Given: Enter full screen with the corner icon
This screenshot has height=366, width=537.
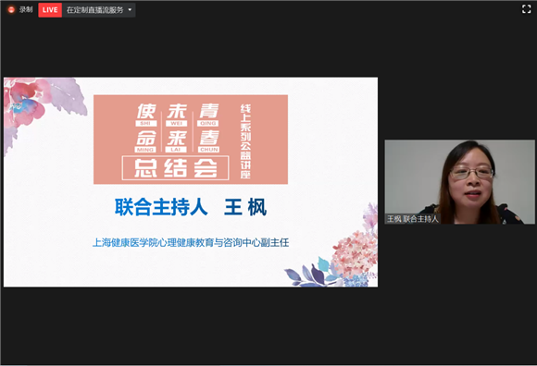Looking at the screenshot, I should coord(527,9).
